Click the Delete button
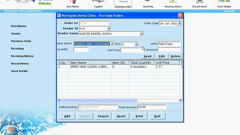This screenshot has height=135, width=240. click(x=175, y=56)
